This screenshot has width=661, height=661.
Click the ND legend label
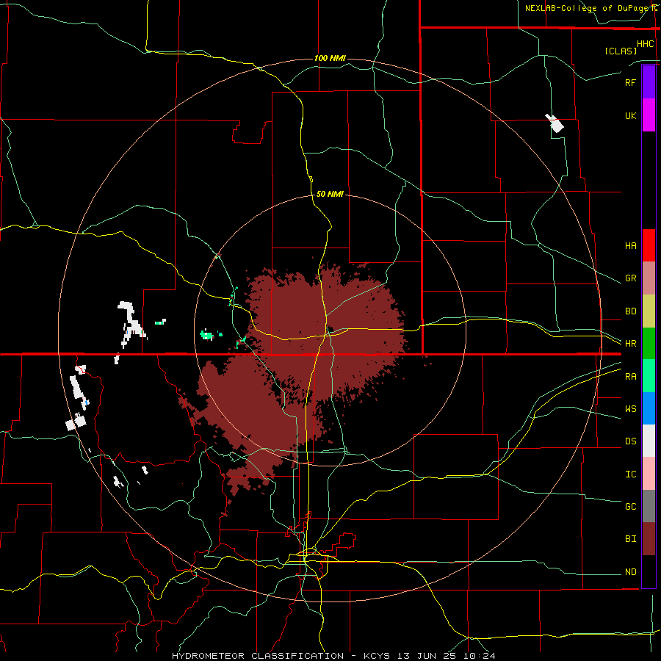tap(630, 571)
